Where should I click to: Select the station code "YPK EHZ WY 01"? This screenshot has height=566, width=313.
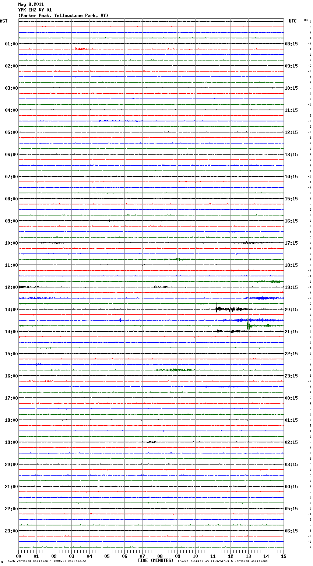(35, 10)
